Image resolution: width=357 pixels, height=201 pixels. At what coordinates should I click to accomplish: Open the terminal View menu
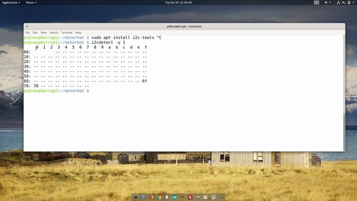tap(44, 32)
